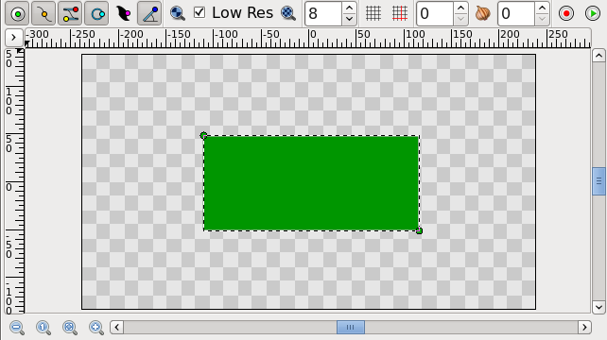Decrease the quality value with down arrow
The width and height of the screenshot is (607, 340).
click(349, 19)
